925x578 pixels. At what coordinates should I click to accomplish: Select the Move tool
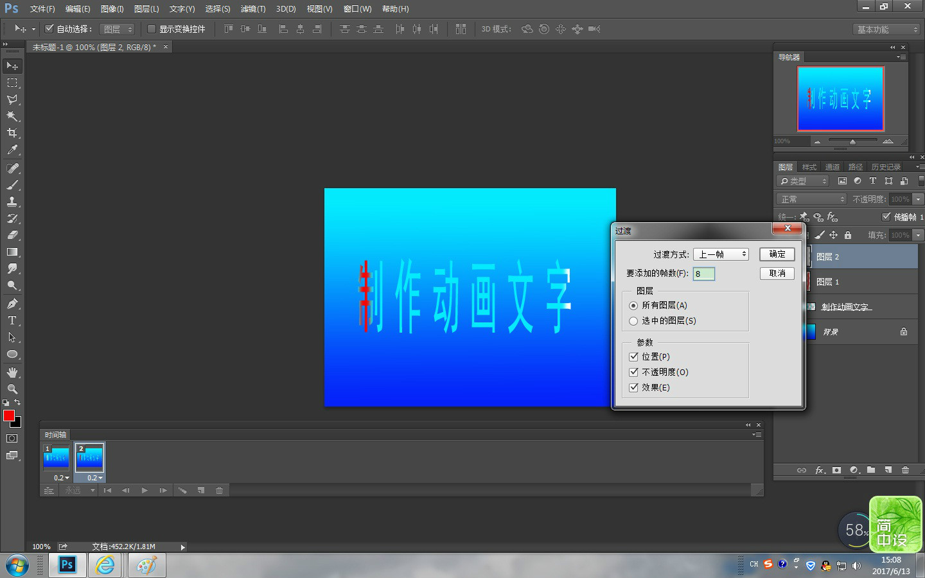(12, 66)
